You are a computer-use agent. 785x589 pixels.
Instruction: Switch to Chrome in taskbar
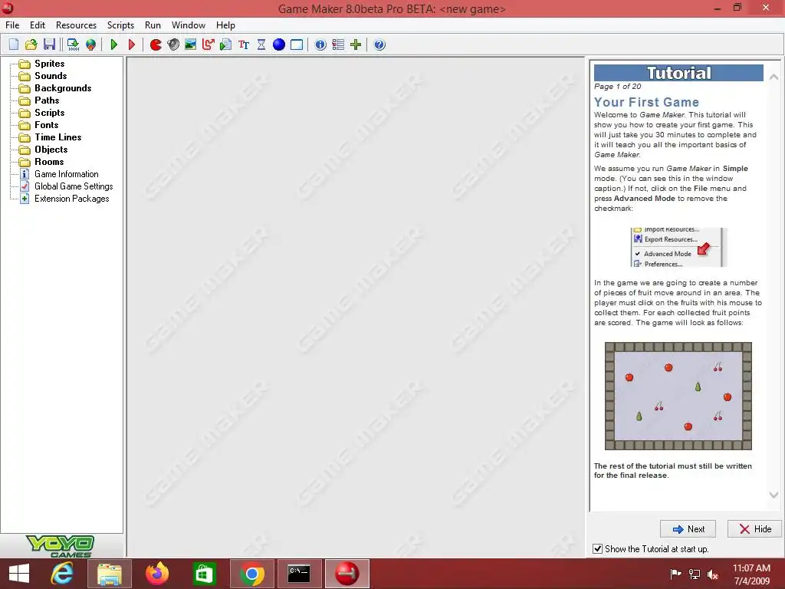coord(251,574)
